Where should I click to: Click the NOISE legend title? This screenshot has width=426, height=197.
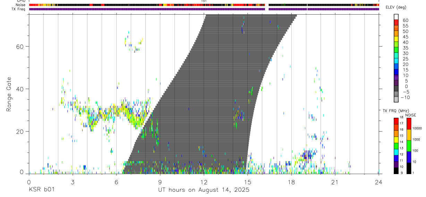coord(410,115)
